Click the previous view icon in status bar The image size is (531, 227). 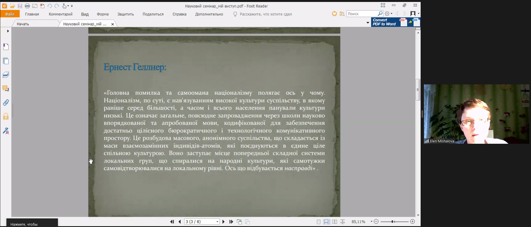pyautogui.click(x=239, y=222)
